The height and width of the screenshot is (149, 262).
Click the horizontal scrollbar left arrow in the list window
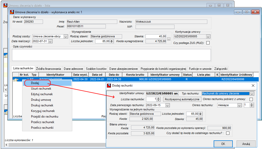click(6, 145)
